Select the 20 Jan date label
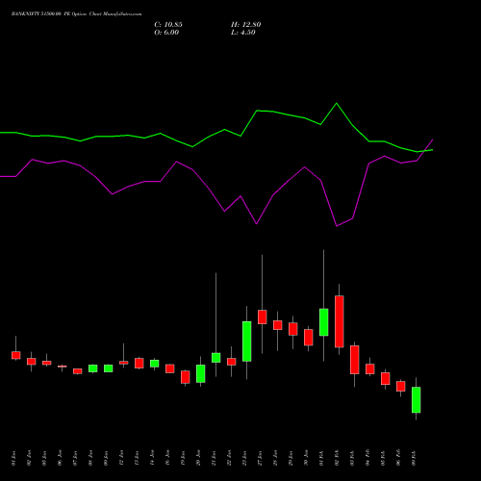This screenshot has height=481, width=481. [x=198, y=458]
